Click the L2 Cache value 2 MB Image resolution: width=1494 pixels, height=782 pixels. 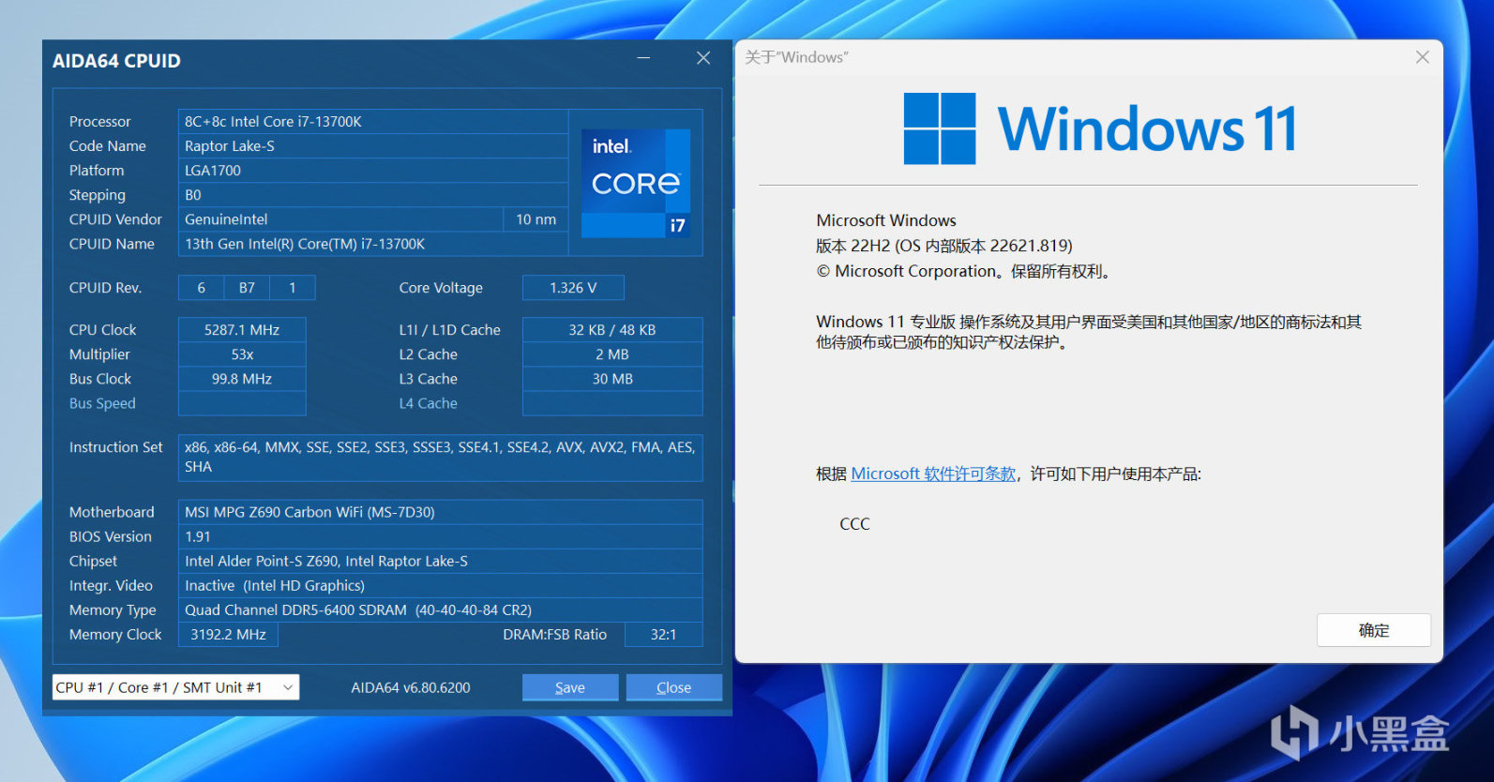612,354
